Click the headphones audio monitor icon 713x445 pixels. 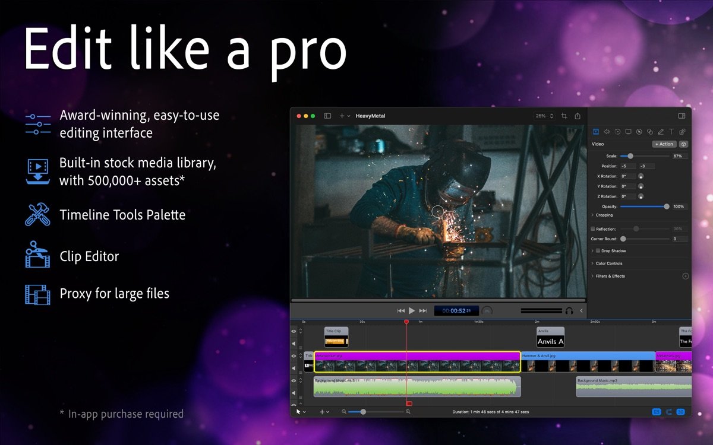click(569, 310)
